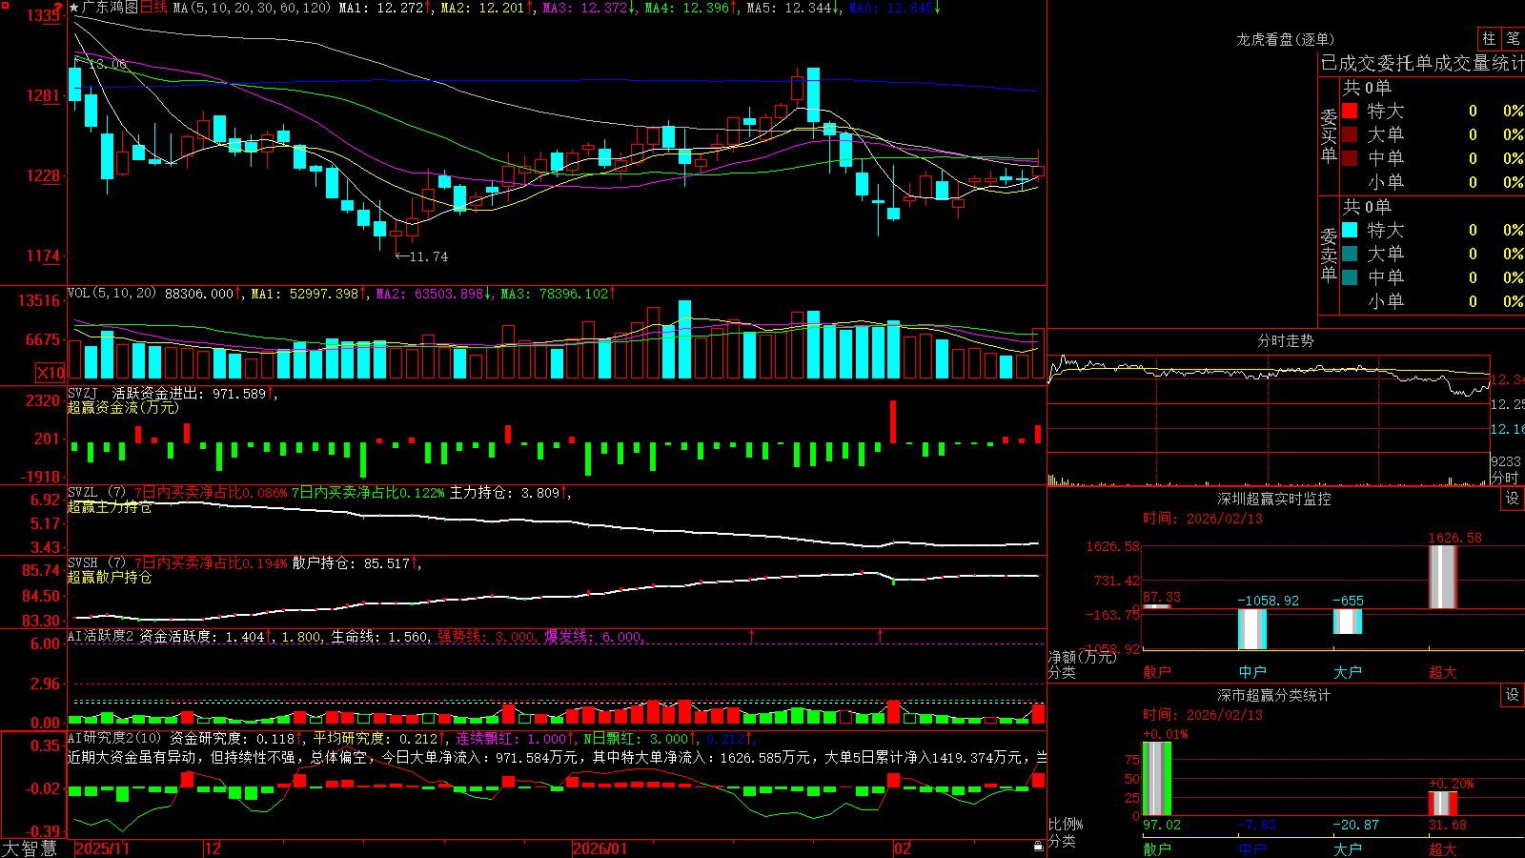Click the 大智慧 logo in bottom-left corner
This screenshot has width=1525, height=858.
click(30, 848)
